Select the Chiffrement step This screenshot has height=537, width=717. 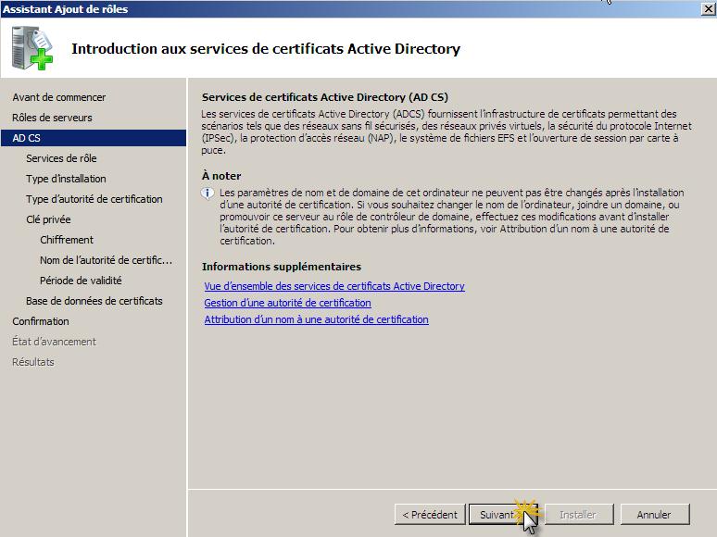[x=67, y=240]
